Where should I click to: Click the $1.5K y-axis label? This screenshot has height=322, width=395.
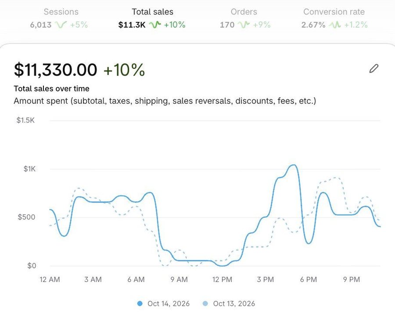tap(25, 120)
